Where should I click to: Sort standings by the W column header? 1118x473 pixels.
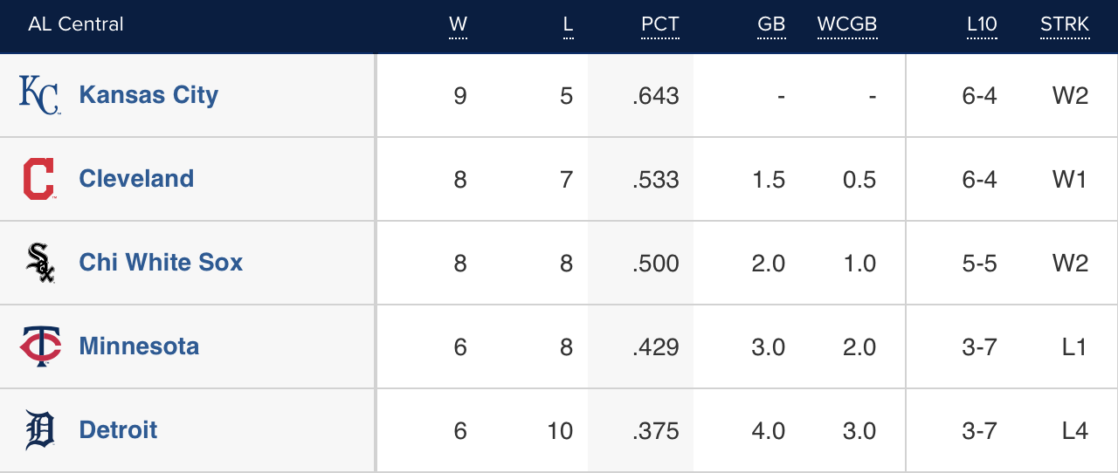click(458, 24)
